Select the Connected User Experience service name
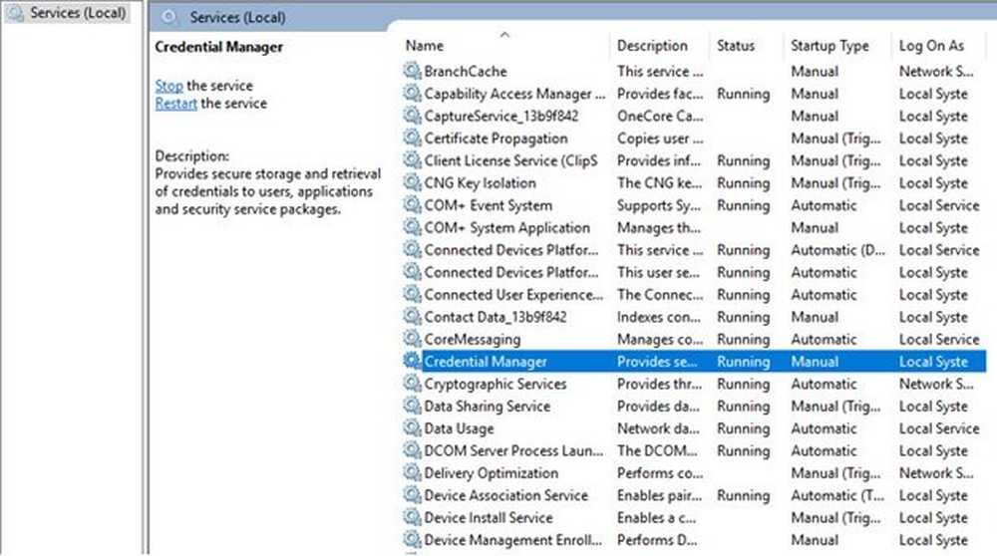Viewport: 997px width, 556px height. tap(513, 294)
